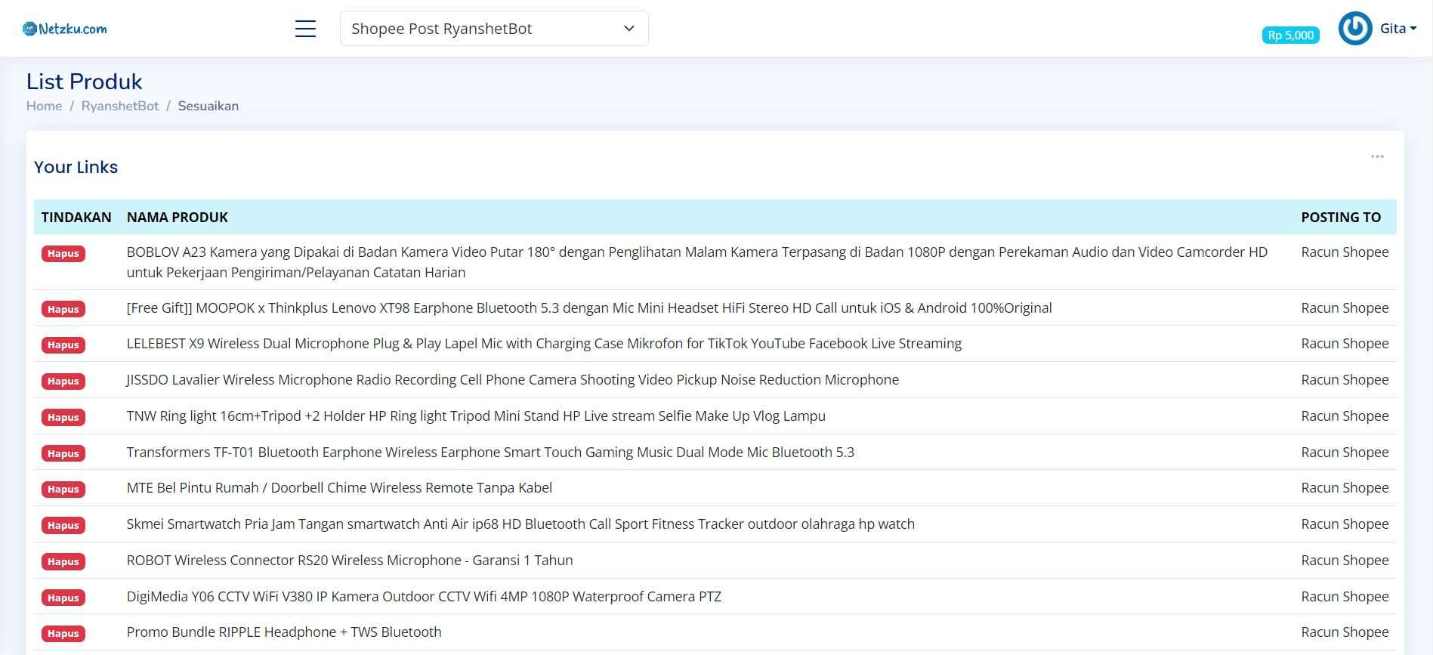Screen dimensions: 1433x655
Task: Delete the LELEBEST X9 Wireless Microphone product
Action: tap(63, 344)
